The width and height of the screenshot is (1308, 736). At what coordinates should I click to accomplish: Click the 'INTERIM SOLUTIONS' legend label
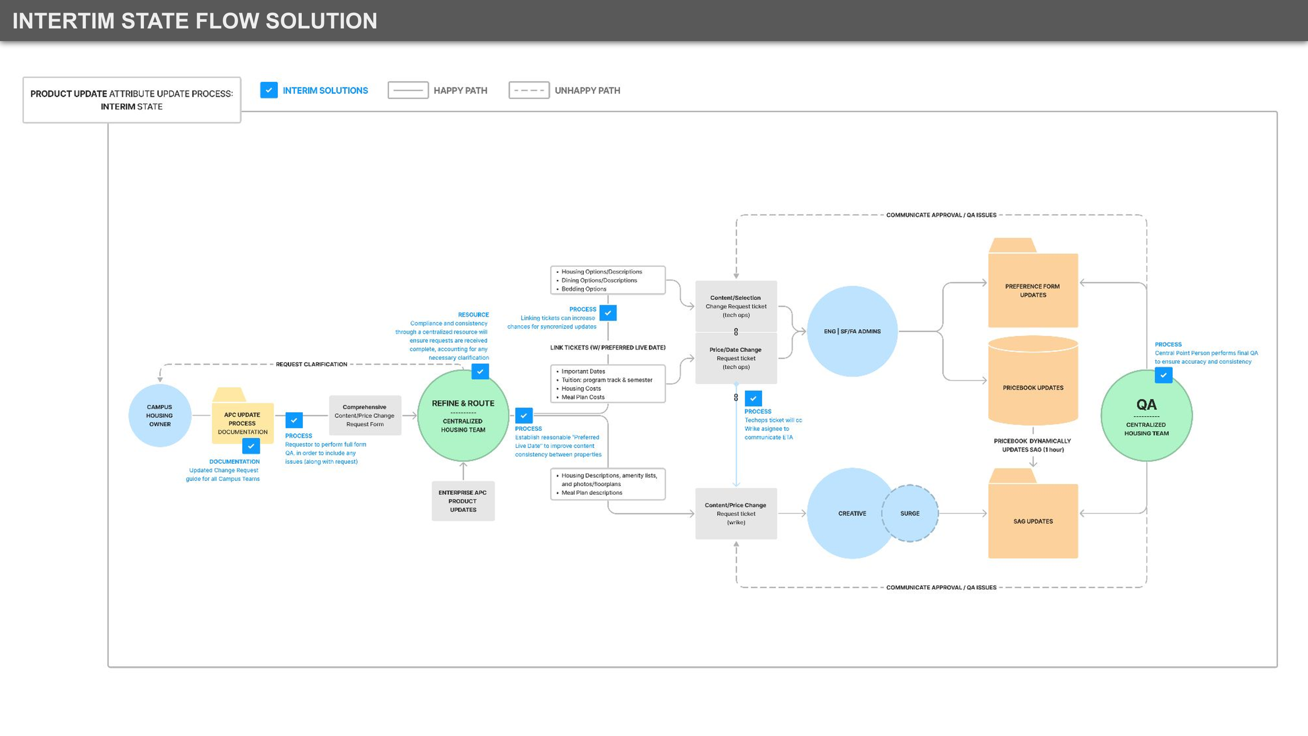[325, 91]
